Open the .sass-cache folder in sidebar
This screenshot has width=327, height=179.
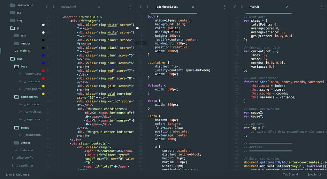pos(22,5)
